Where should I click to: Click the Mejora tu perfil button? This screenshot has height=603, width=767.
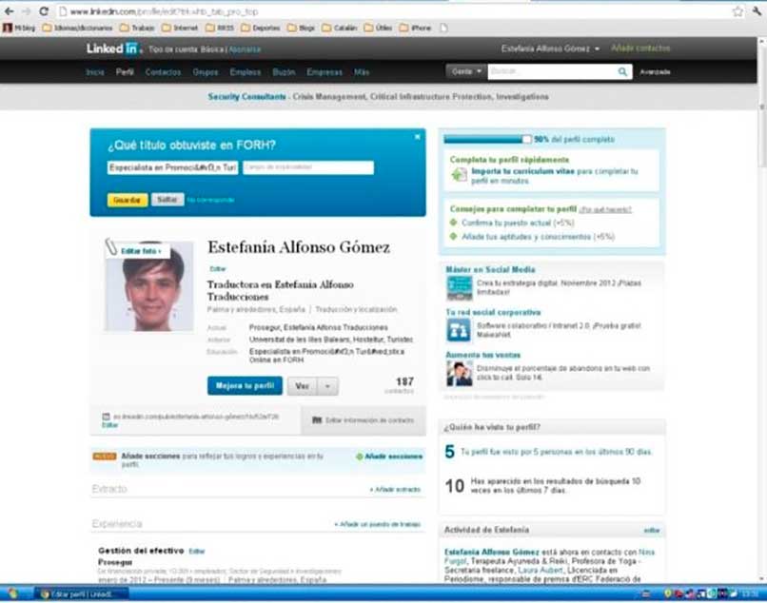(x=246, y=384)
